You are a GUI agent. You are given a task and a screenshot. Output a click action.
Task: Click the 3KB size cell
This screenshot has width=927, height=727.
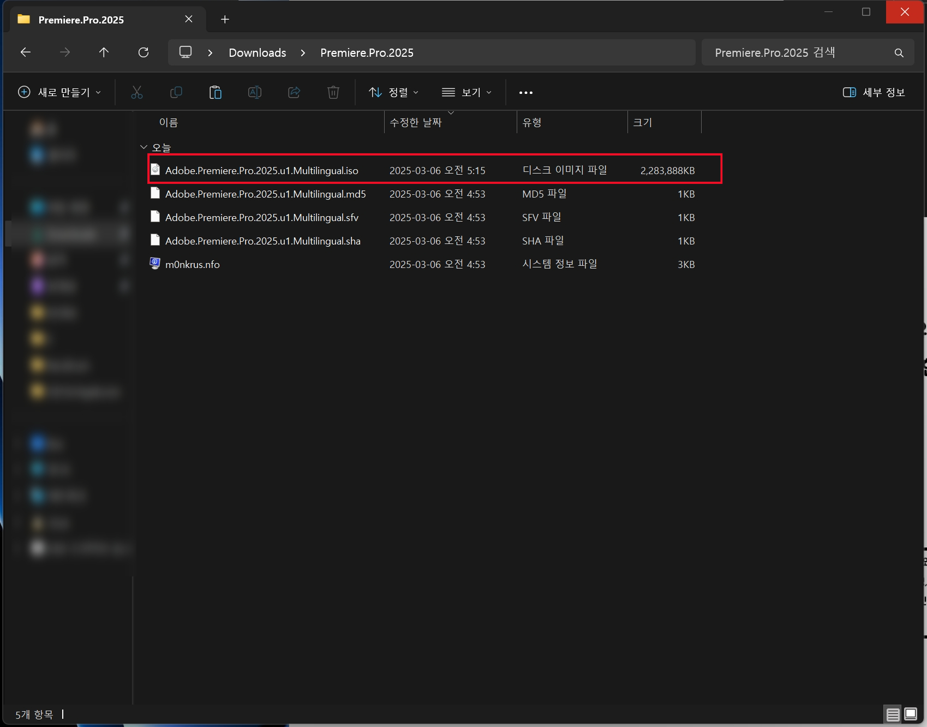[x=686, y=265]
